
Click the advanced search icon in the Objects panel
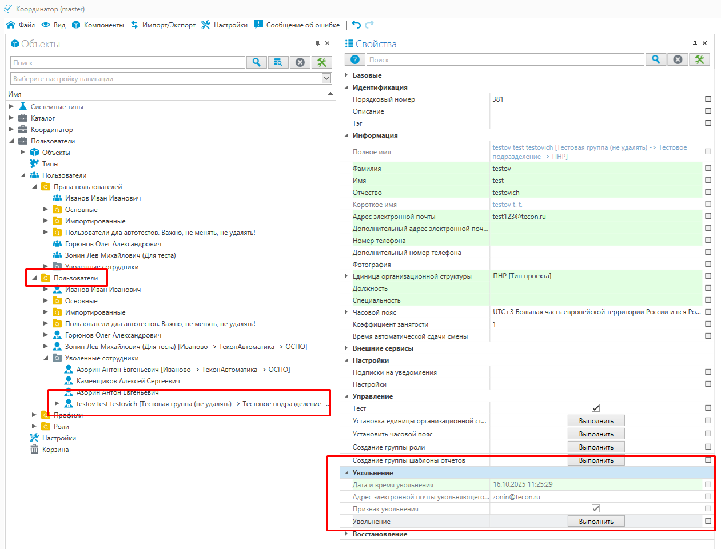pos(278,62)
